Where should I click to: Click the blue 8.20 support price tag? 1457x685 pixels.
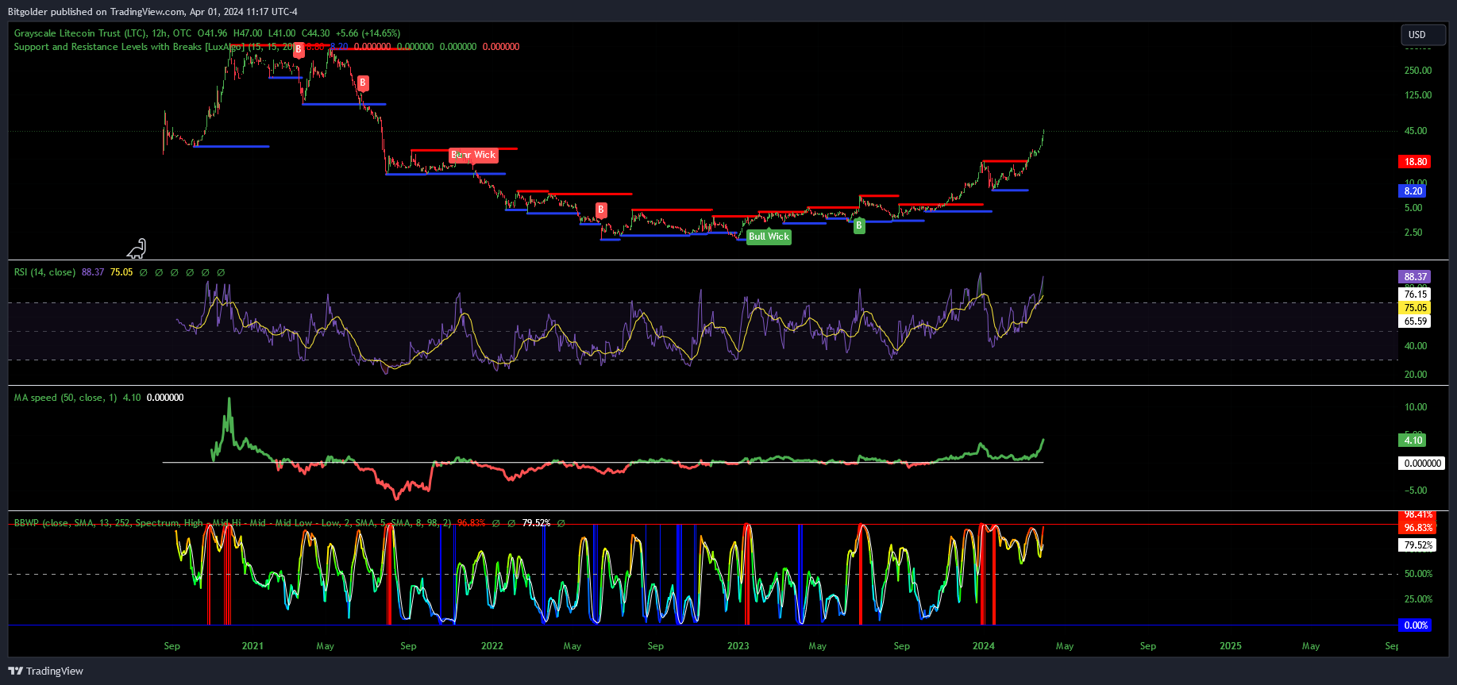pyautogui.click(x=1413, y=191)
